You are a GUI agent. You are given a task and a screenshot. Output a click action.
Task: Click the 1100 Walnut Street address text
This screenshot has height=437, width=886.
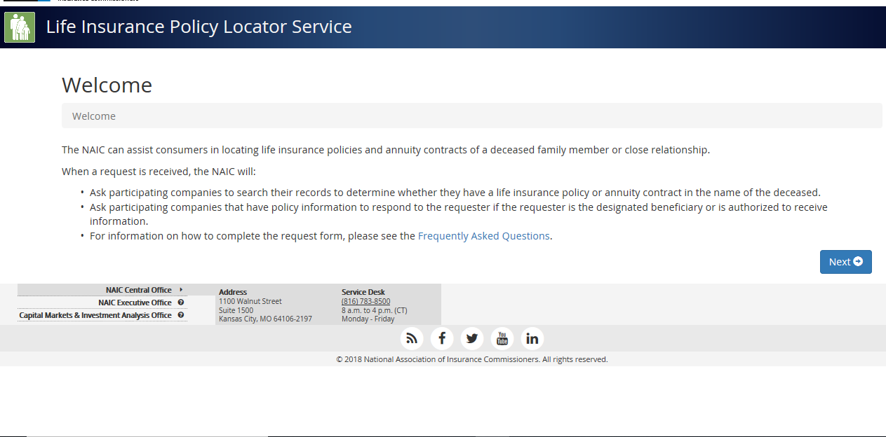[x=250, y=301]
